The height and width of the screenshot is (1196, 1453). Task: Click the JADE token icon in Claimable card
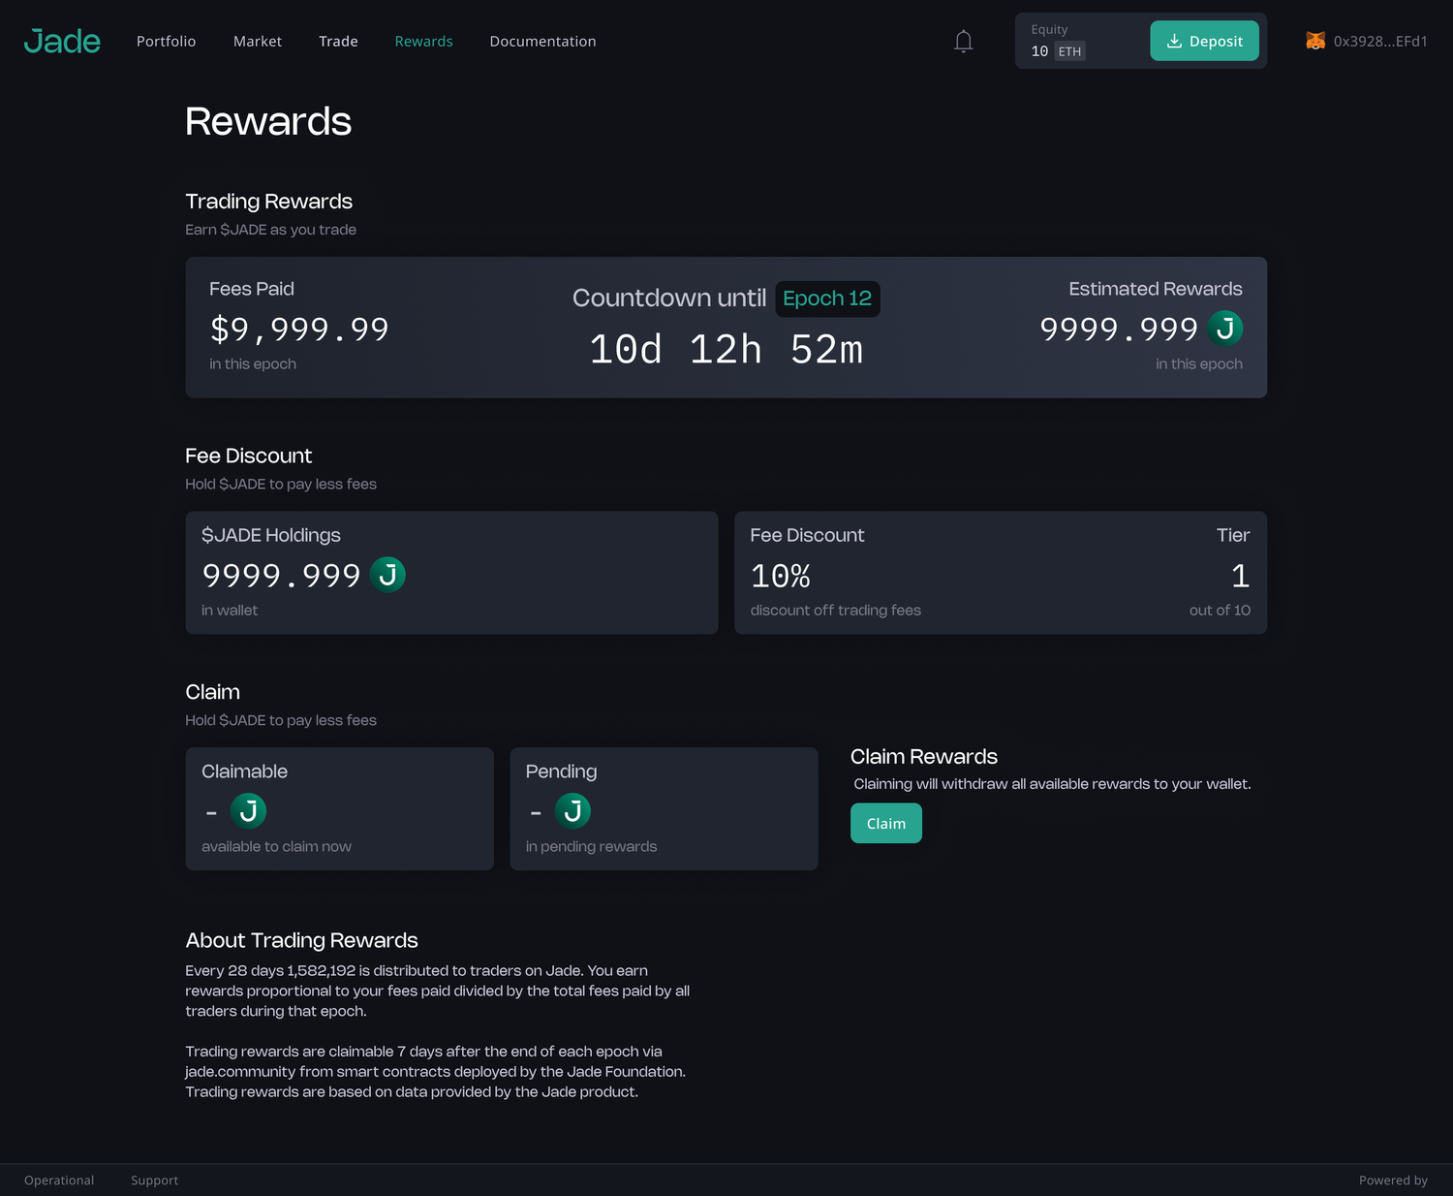(x=248, y=811)
